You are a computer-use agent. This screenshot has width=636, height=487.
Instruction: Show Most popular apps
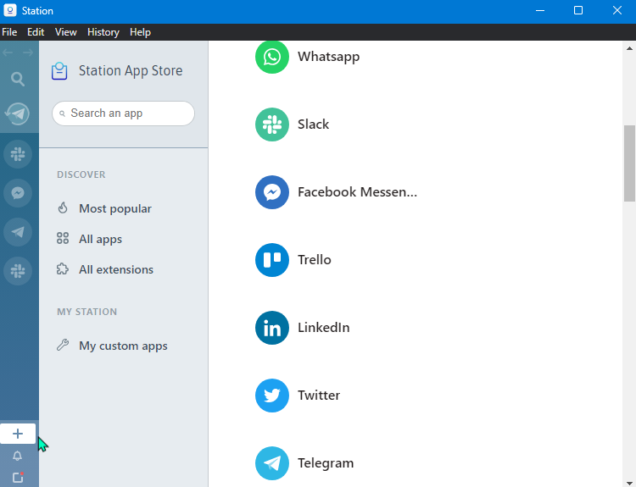tap(114, 208)
